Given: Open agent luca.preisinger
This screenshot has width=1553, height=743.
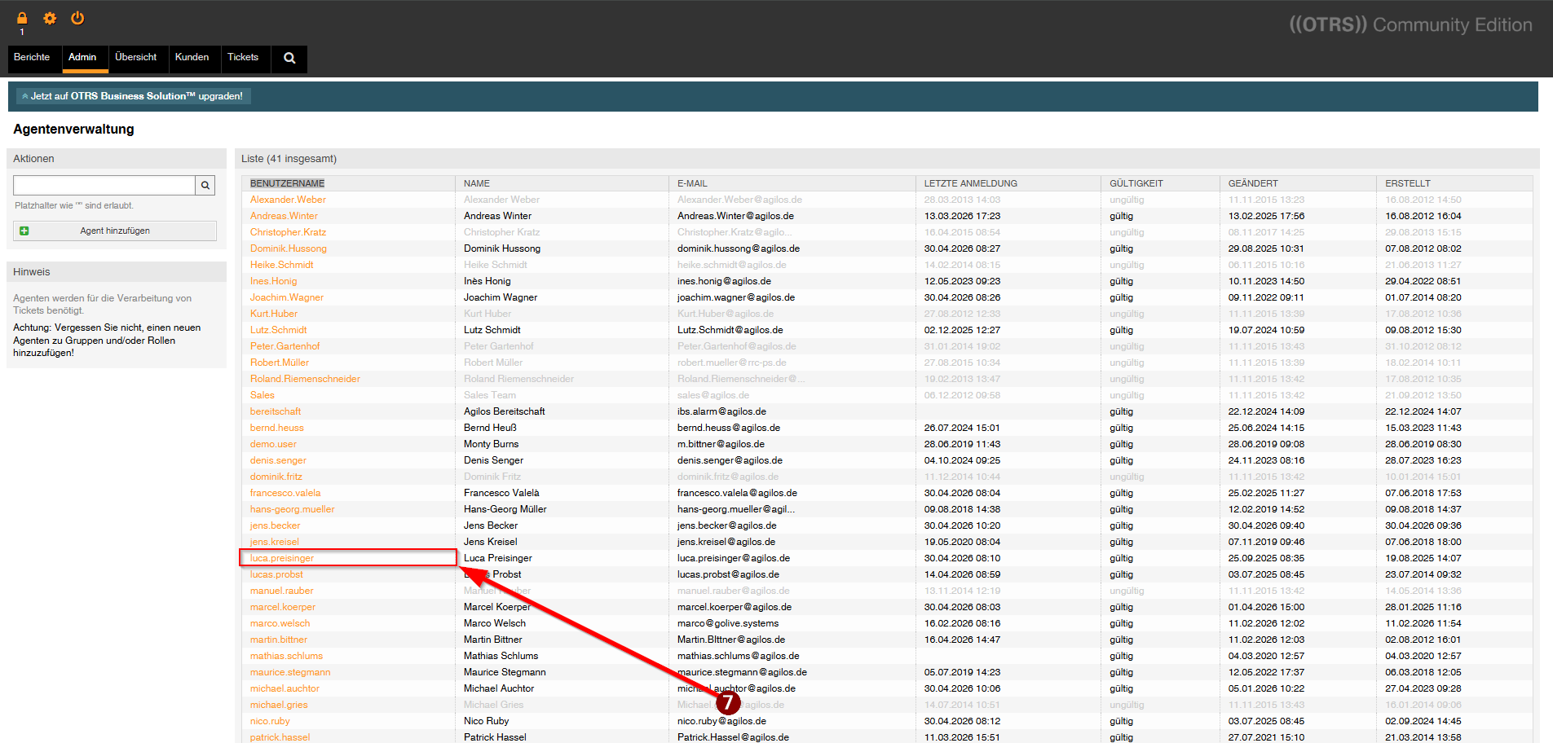Looking at the screenshot, I should pyautogui.click(x=281, y=558).
